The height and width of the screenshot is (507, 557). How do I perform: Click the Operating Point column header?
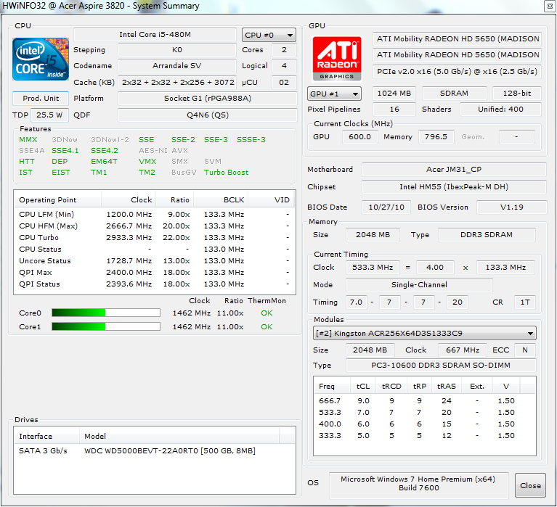point(57,199)
